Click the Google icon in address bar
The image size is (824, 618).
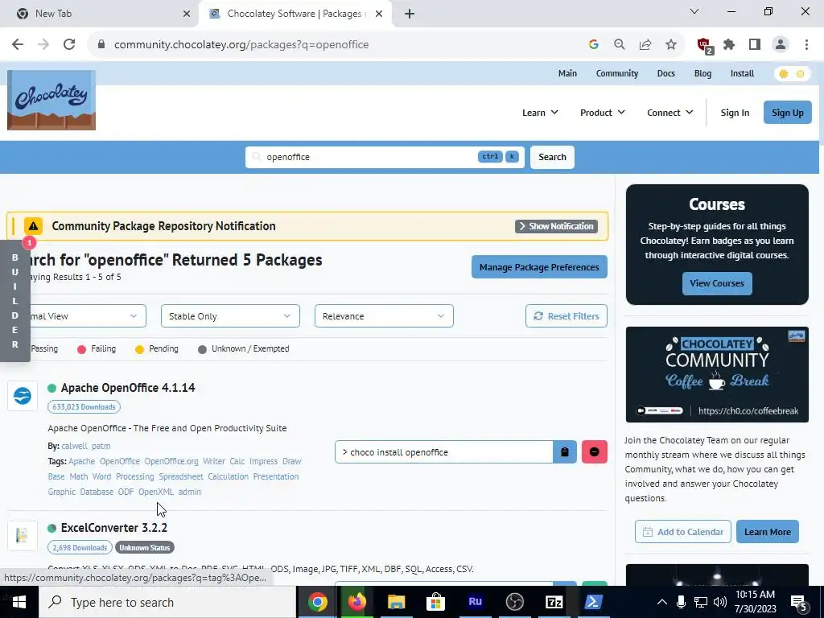click(594, 45)
